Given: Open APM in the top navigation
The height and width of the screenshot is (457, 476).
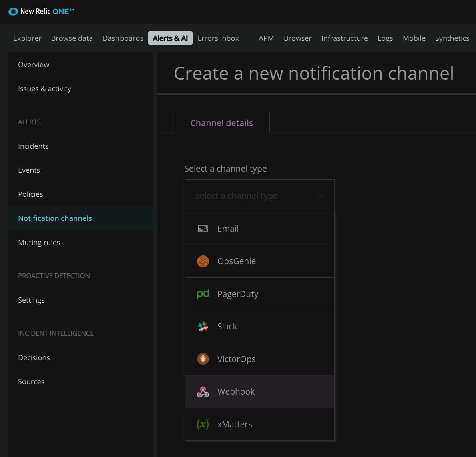Looking at the screenshot, I should point(266,38).
